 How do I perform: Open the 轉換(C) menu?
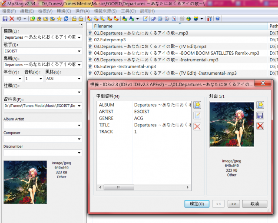(64, 11)
